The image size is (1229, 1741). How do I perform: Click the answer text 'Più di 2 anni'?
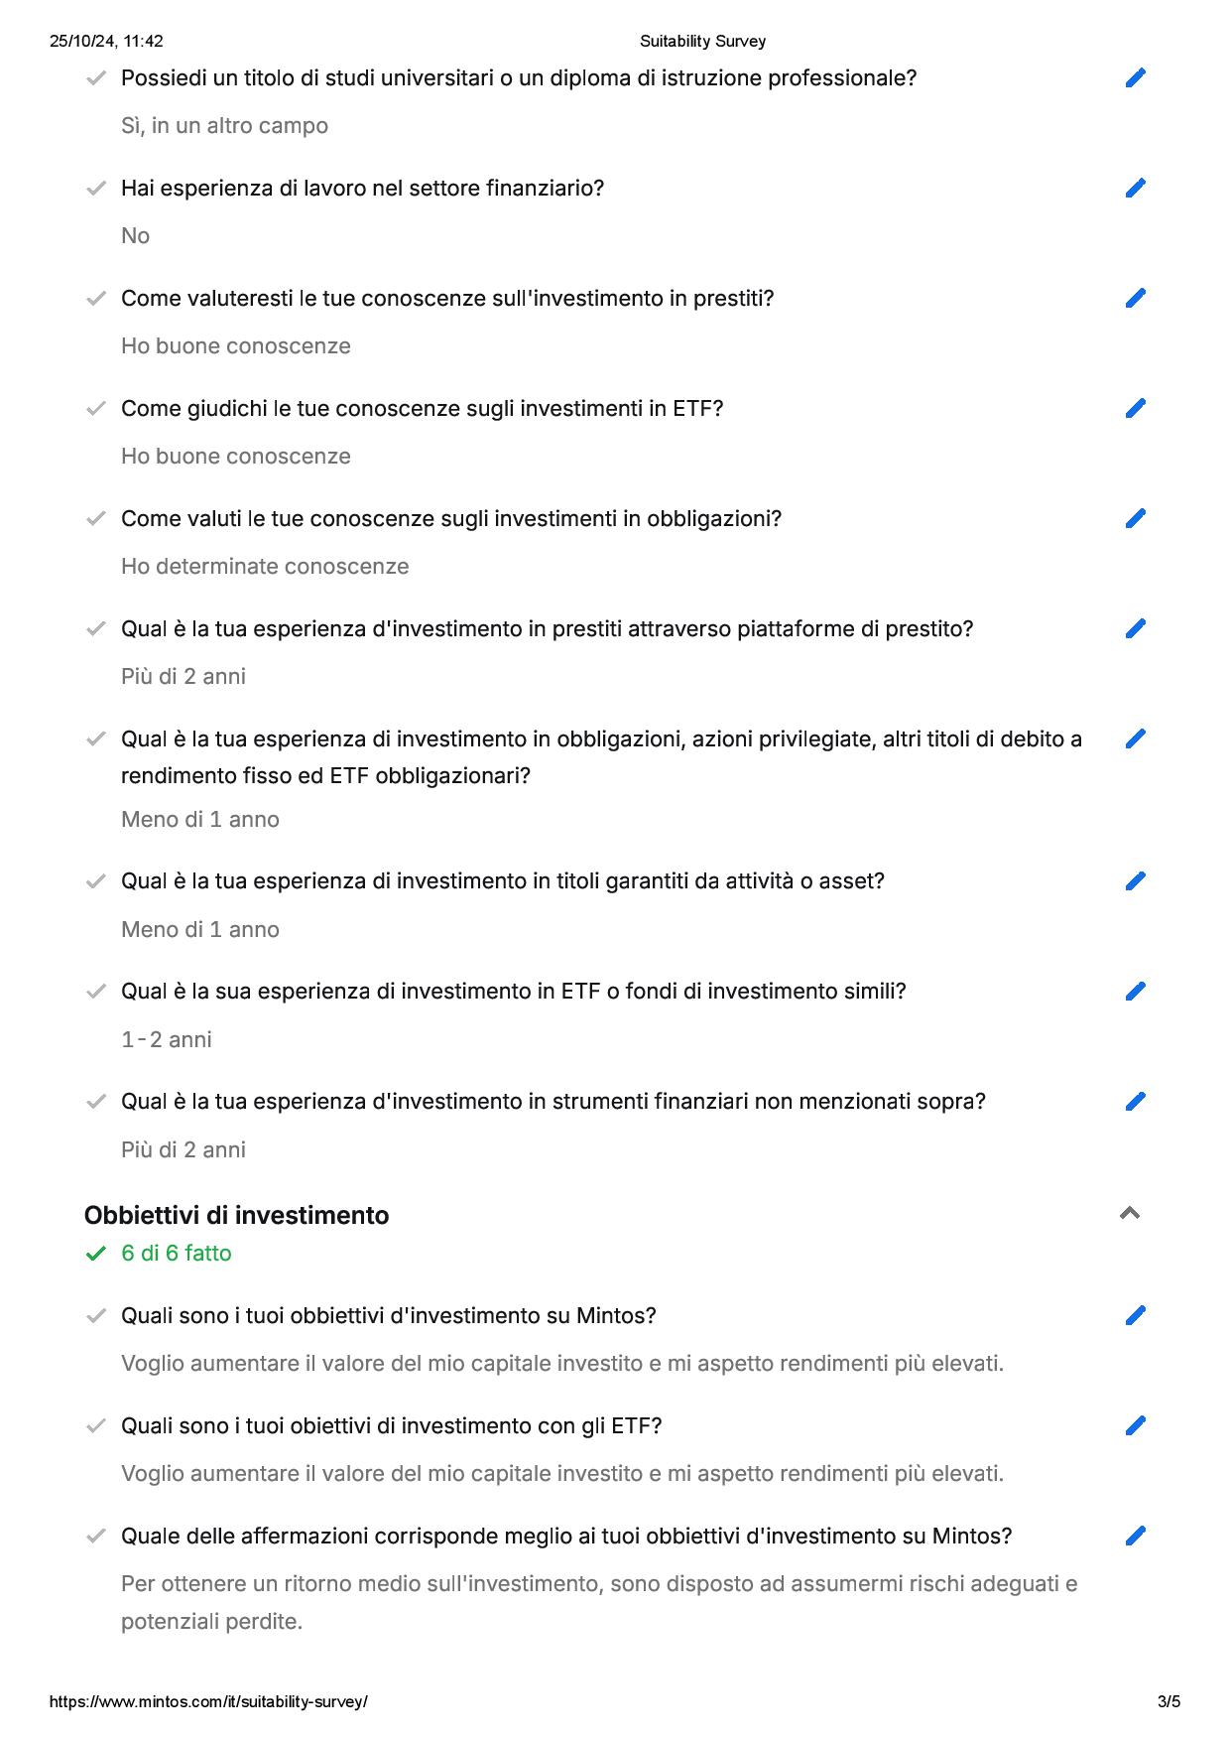pyautogui.click(x=184, y=677)
